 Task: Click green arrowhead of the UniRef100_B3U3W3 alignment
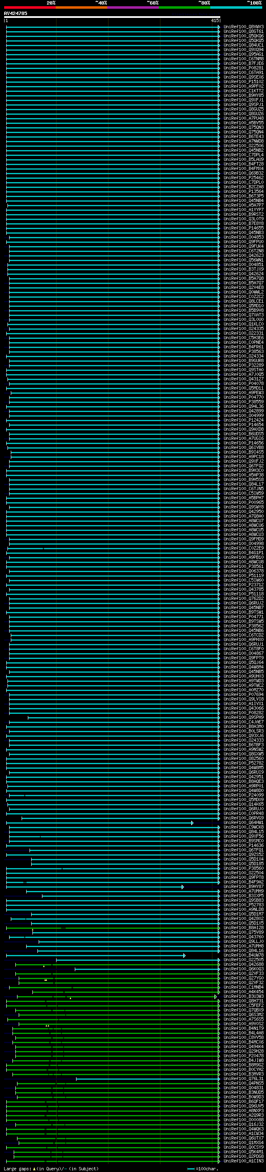click(216, 997)
